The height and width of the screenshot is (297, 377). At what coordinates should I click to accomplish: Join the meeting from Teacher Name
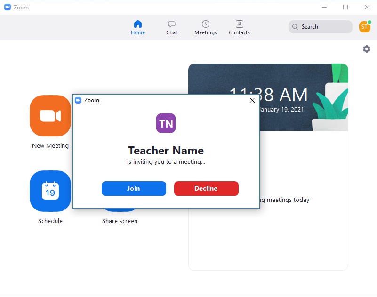tap(134, 188)
